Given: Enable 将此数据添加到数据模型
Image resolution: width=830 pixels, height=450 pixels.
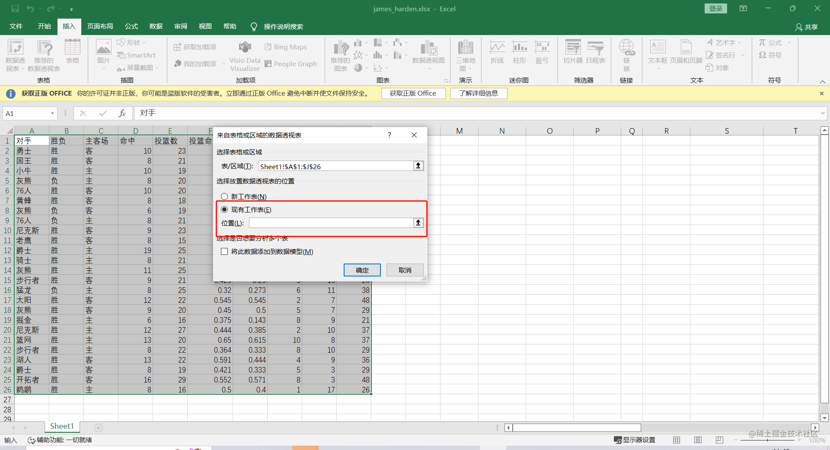Looking at the screenshot, I should (224, 251).
